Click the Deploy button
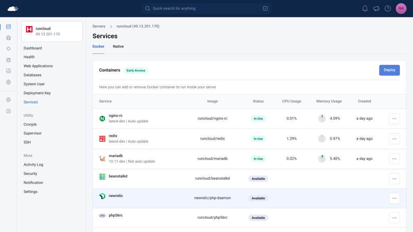This screenshot has height=232, width=413. pos(389,70)
